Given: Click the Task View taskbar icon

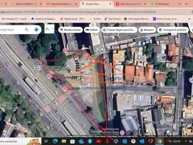Looking at the screenshot, I should [x=46, y=141].
